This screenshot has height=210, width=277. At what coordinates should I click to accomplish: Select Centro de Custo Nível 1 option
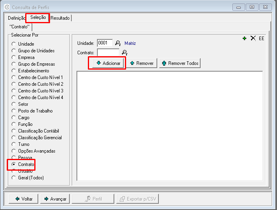point(14,77)
